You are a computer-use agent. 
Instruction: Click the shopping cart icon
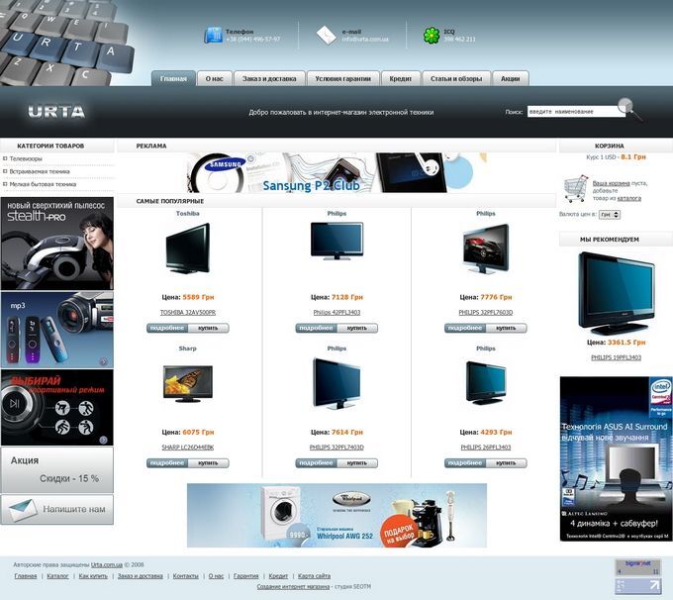(x=575, y=188)
